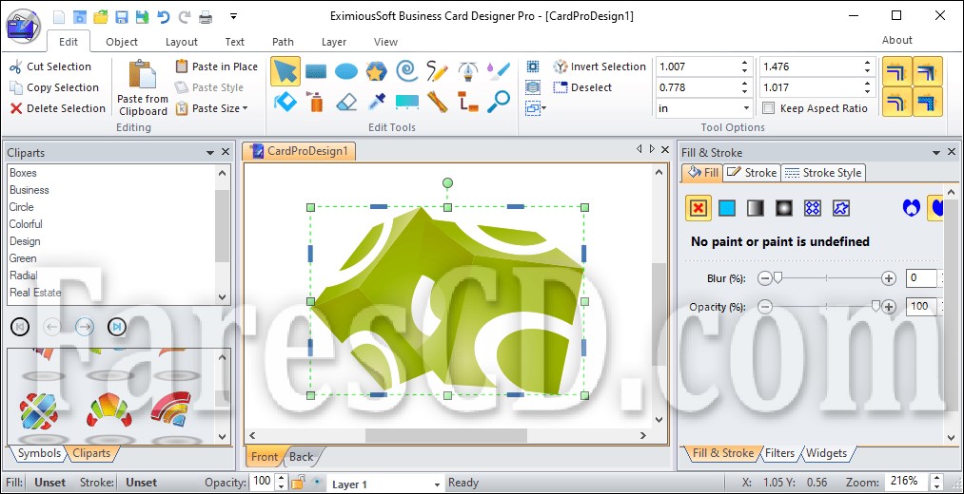Increase the 1.007 value using stepper up

click(745, 63)
